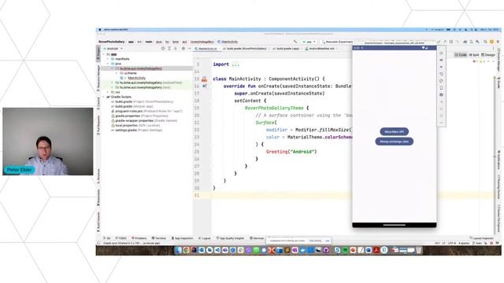The height and width of the screenshot is (283, 504).
Task: Click the emulator rotate left icon
Action: 441,74
